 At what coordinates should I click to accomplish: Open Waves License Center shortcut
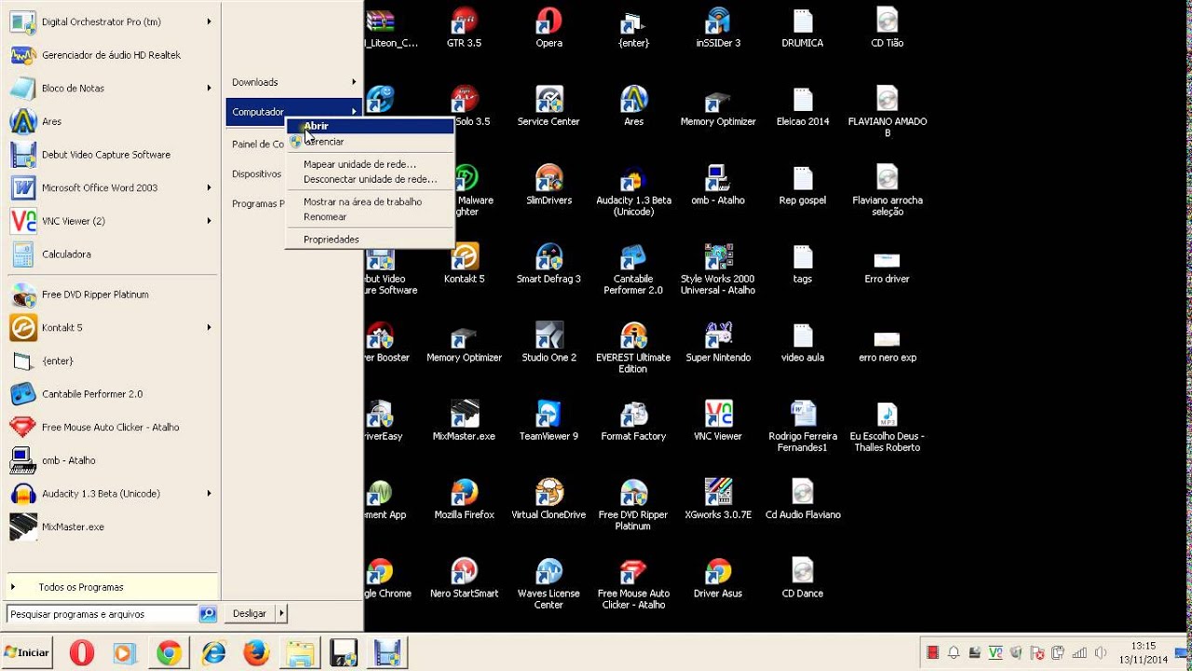click(549, 583)
